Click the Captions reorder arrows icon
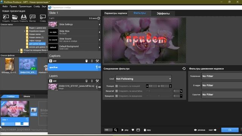This screenshot has height=136, width=242. click(x=92, y=61)
